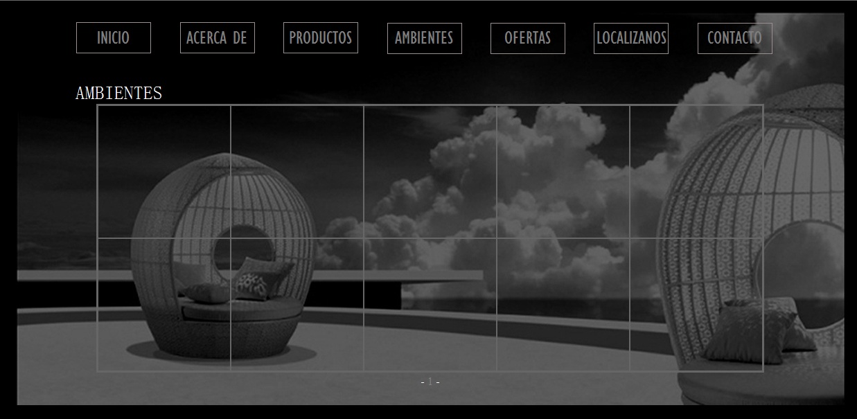Click the OFERTAS nav button
This screenshot has width=857, height=419.
coord(527,38)
